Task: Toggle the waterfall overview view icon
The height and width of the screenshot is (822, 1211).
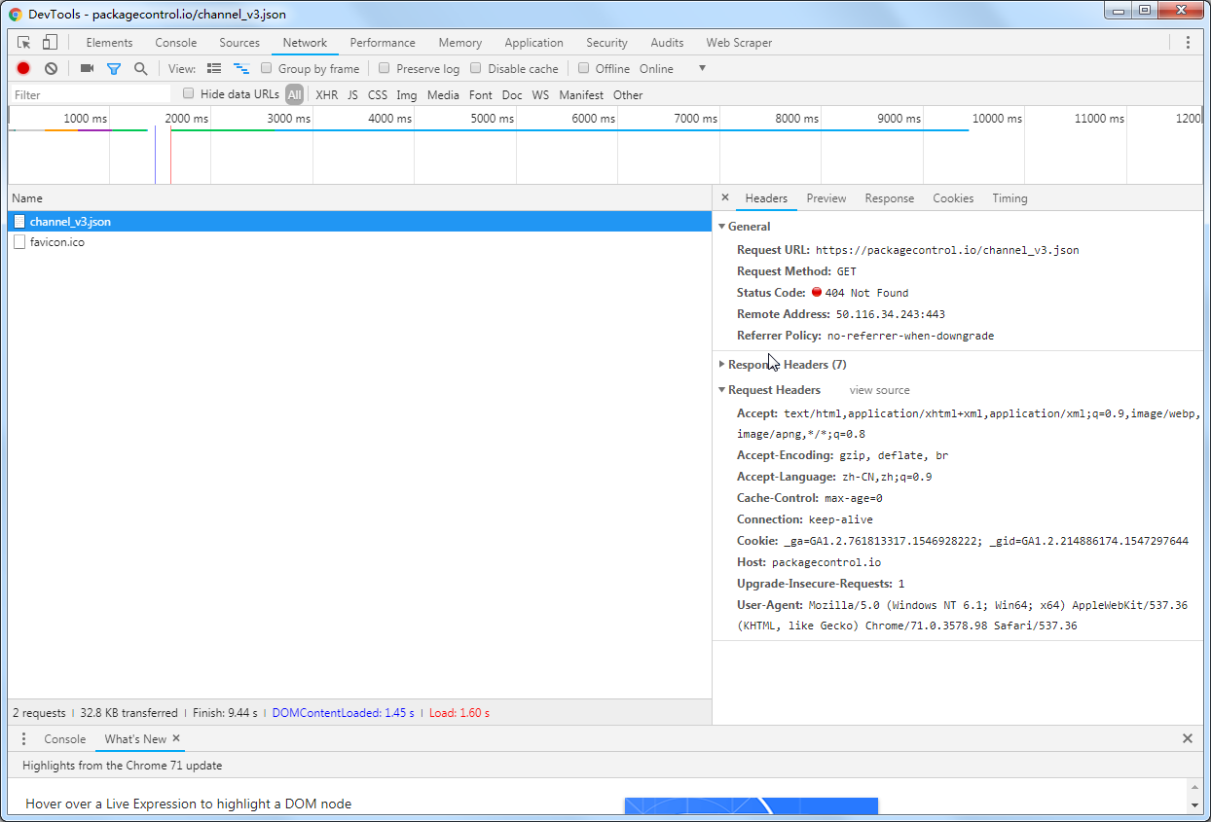Action: pos(241,68)
